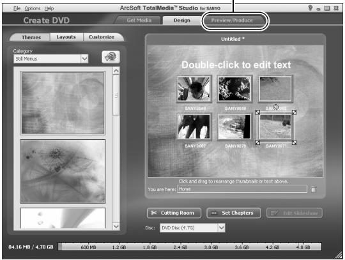Screen dimensions: 345x260
Task: Select the SANY0071 menu thumbnail
Action: 275,127
